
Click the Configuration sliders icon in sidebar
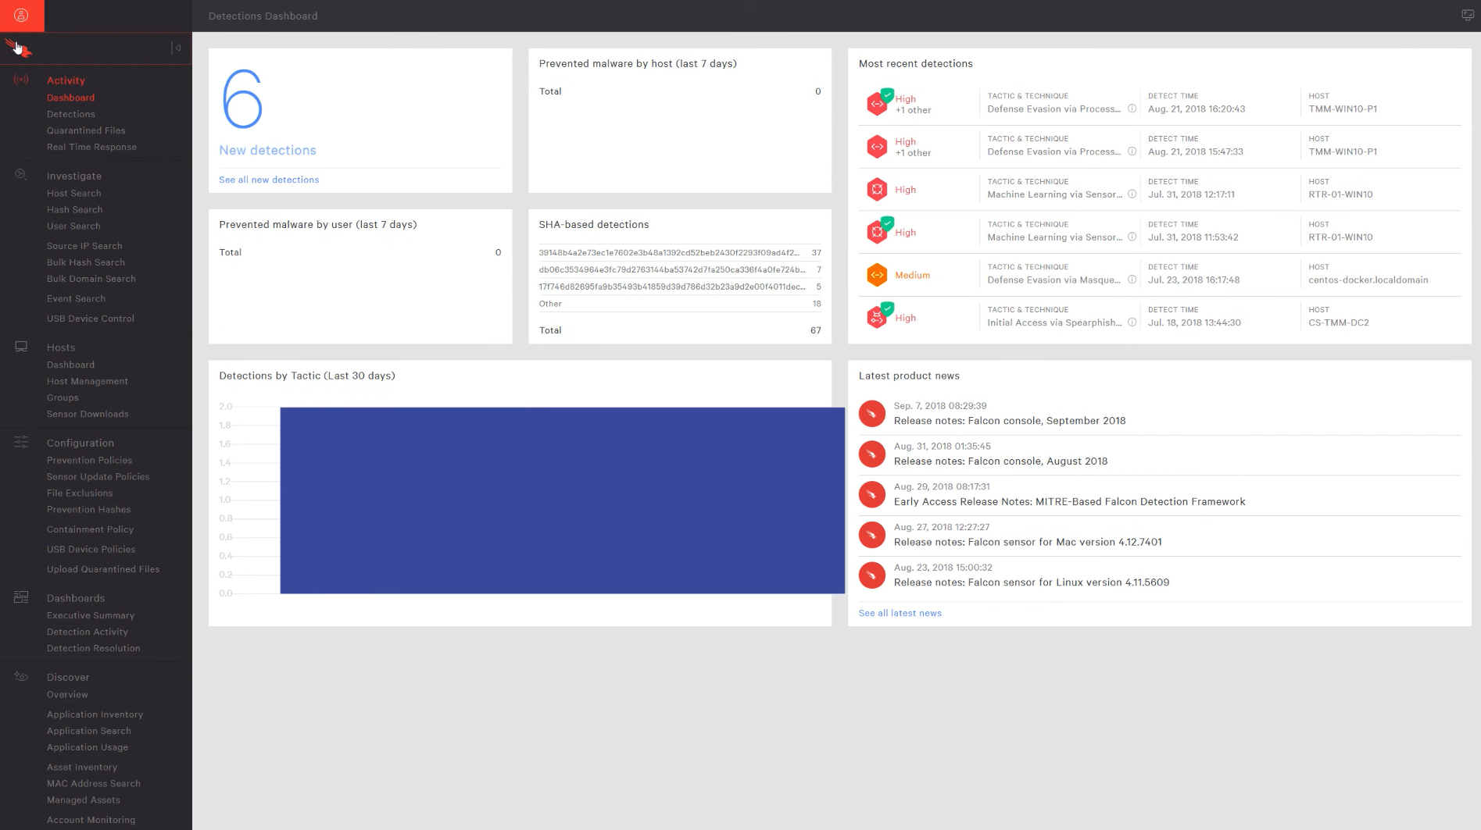(x=21, y=442)
